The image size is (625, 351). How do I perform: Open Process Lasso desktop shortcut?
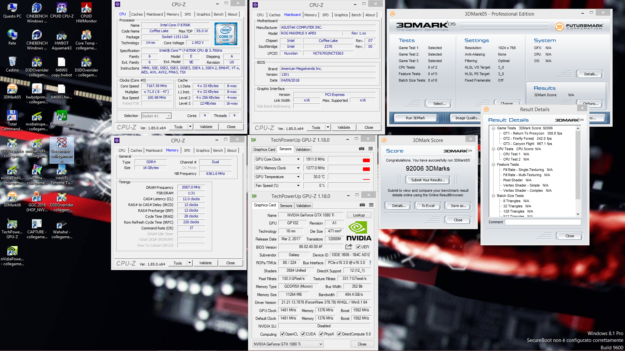coord(62,118)
